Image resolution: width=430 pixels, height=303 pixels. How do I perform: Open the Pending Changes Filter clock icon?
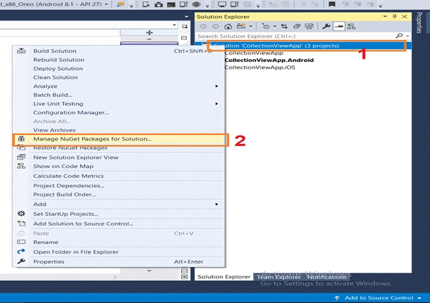coord(266,26)
